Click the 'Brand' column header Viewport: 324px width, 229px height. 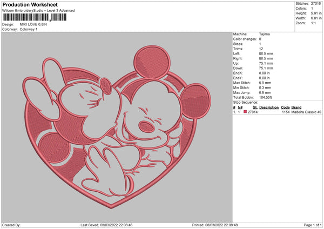(x=296, y=107)
